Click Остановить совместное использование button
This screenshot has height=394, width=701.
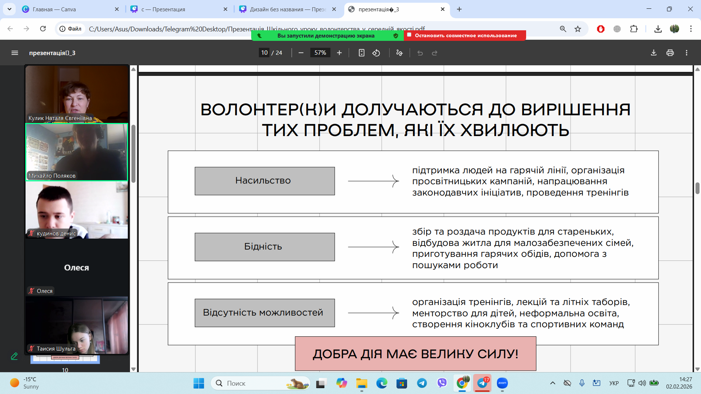click(x=465, y=35)
